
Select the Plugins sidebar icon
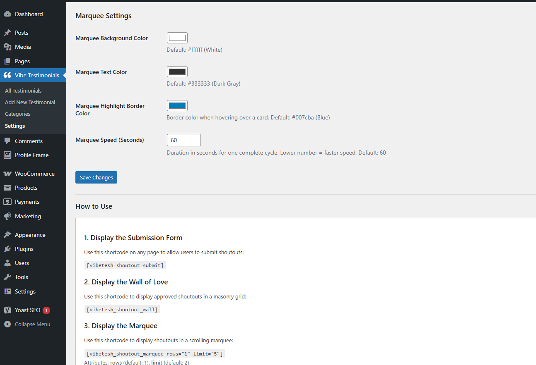pos(7,248)
